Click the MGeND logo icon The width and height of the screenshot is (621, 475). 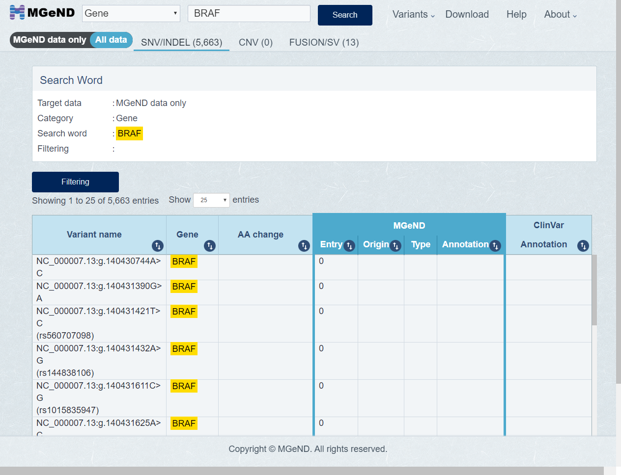coord(17,13)
